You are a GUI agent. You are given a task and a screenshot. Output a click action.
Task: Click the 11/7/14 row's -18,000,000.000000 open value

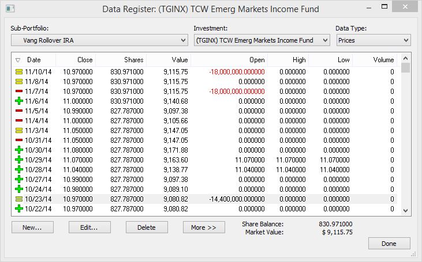click(x=237, y=92)
